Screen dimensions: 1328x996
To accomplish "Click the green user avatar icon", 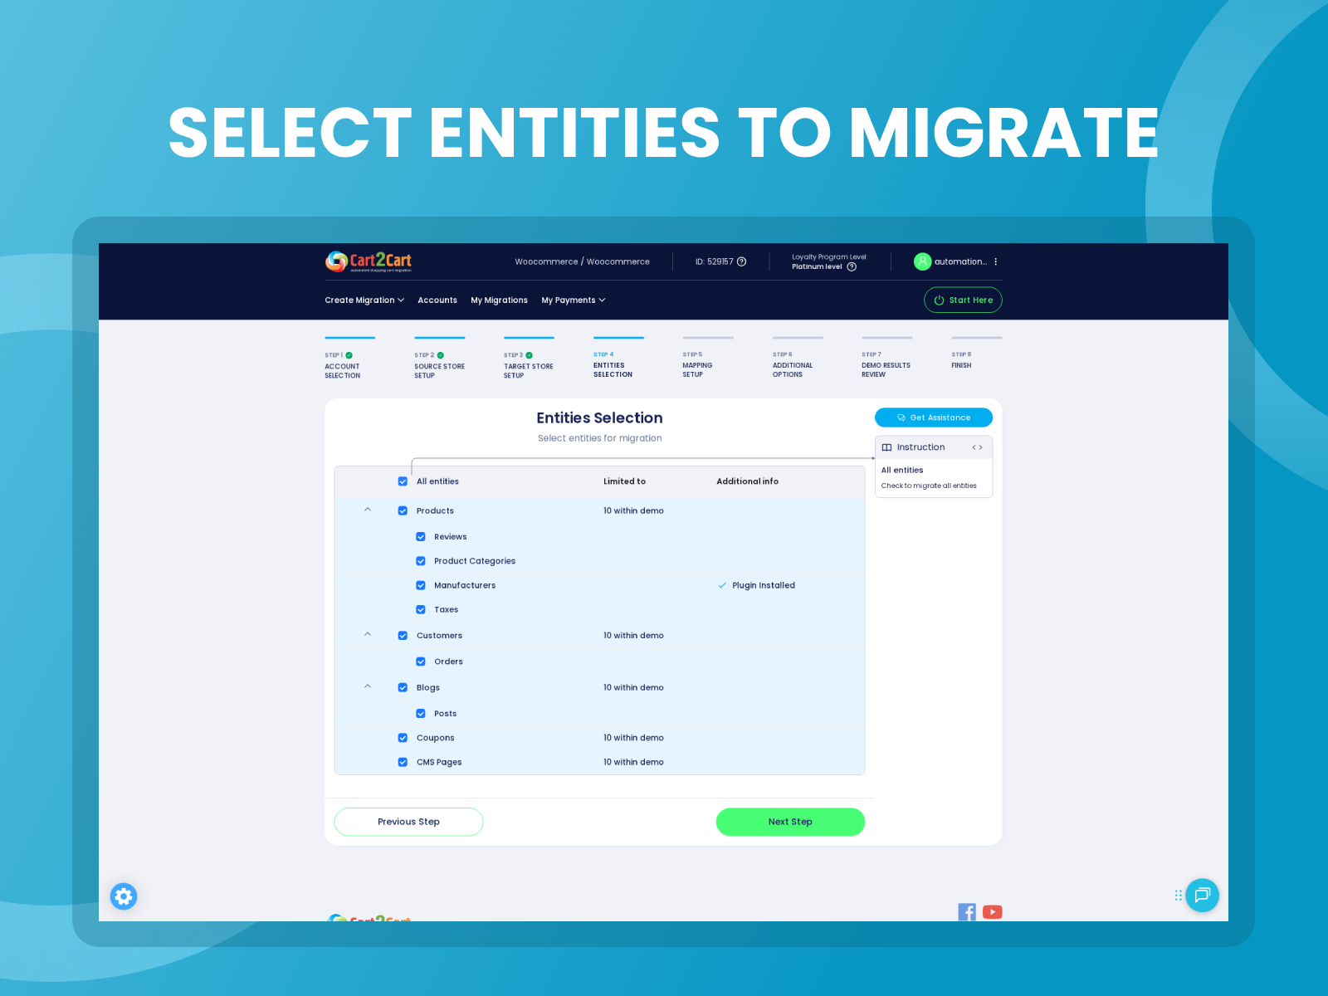I will (x=922, y=261).
